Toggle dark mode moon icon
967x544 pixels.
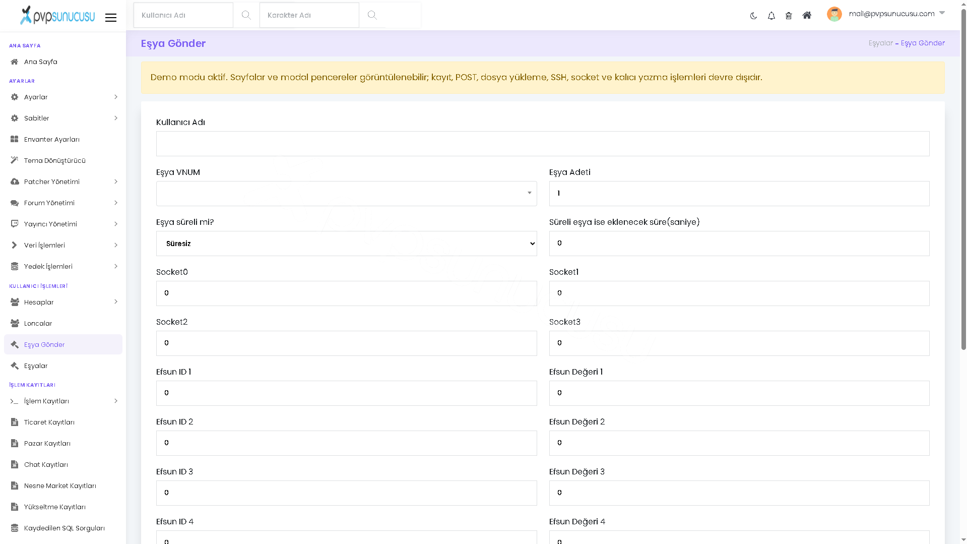[x=753, y=16]
